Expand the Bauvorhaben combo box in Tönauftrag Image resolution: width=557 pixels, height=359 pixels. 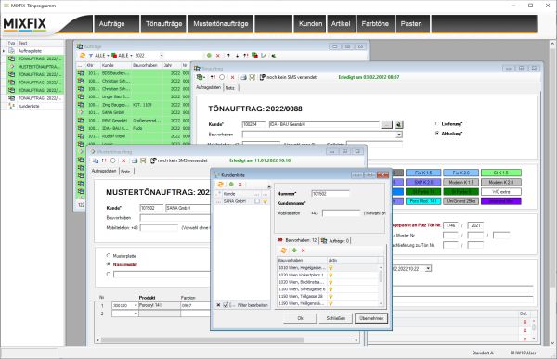pos(399,135)
